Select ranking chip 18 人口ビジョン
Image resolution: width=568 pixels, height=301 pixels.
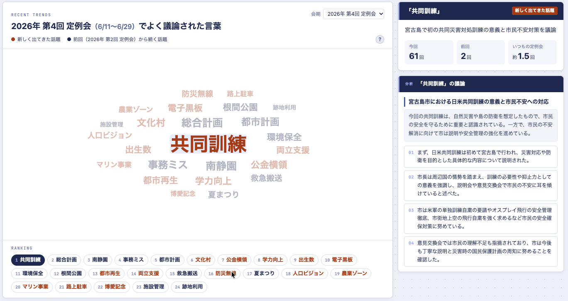click(305, 274)
